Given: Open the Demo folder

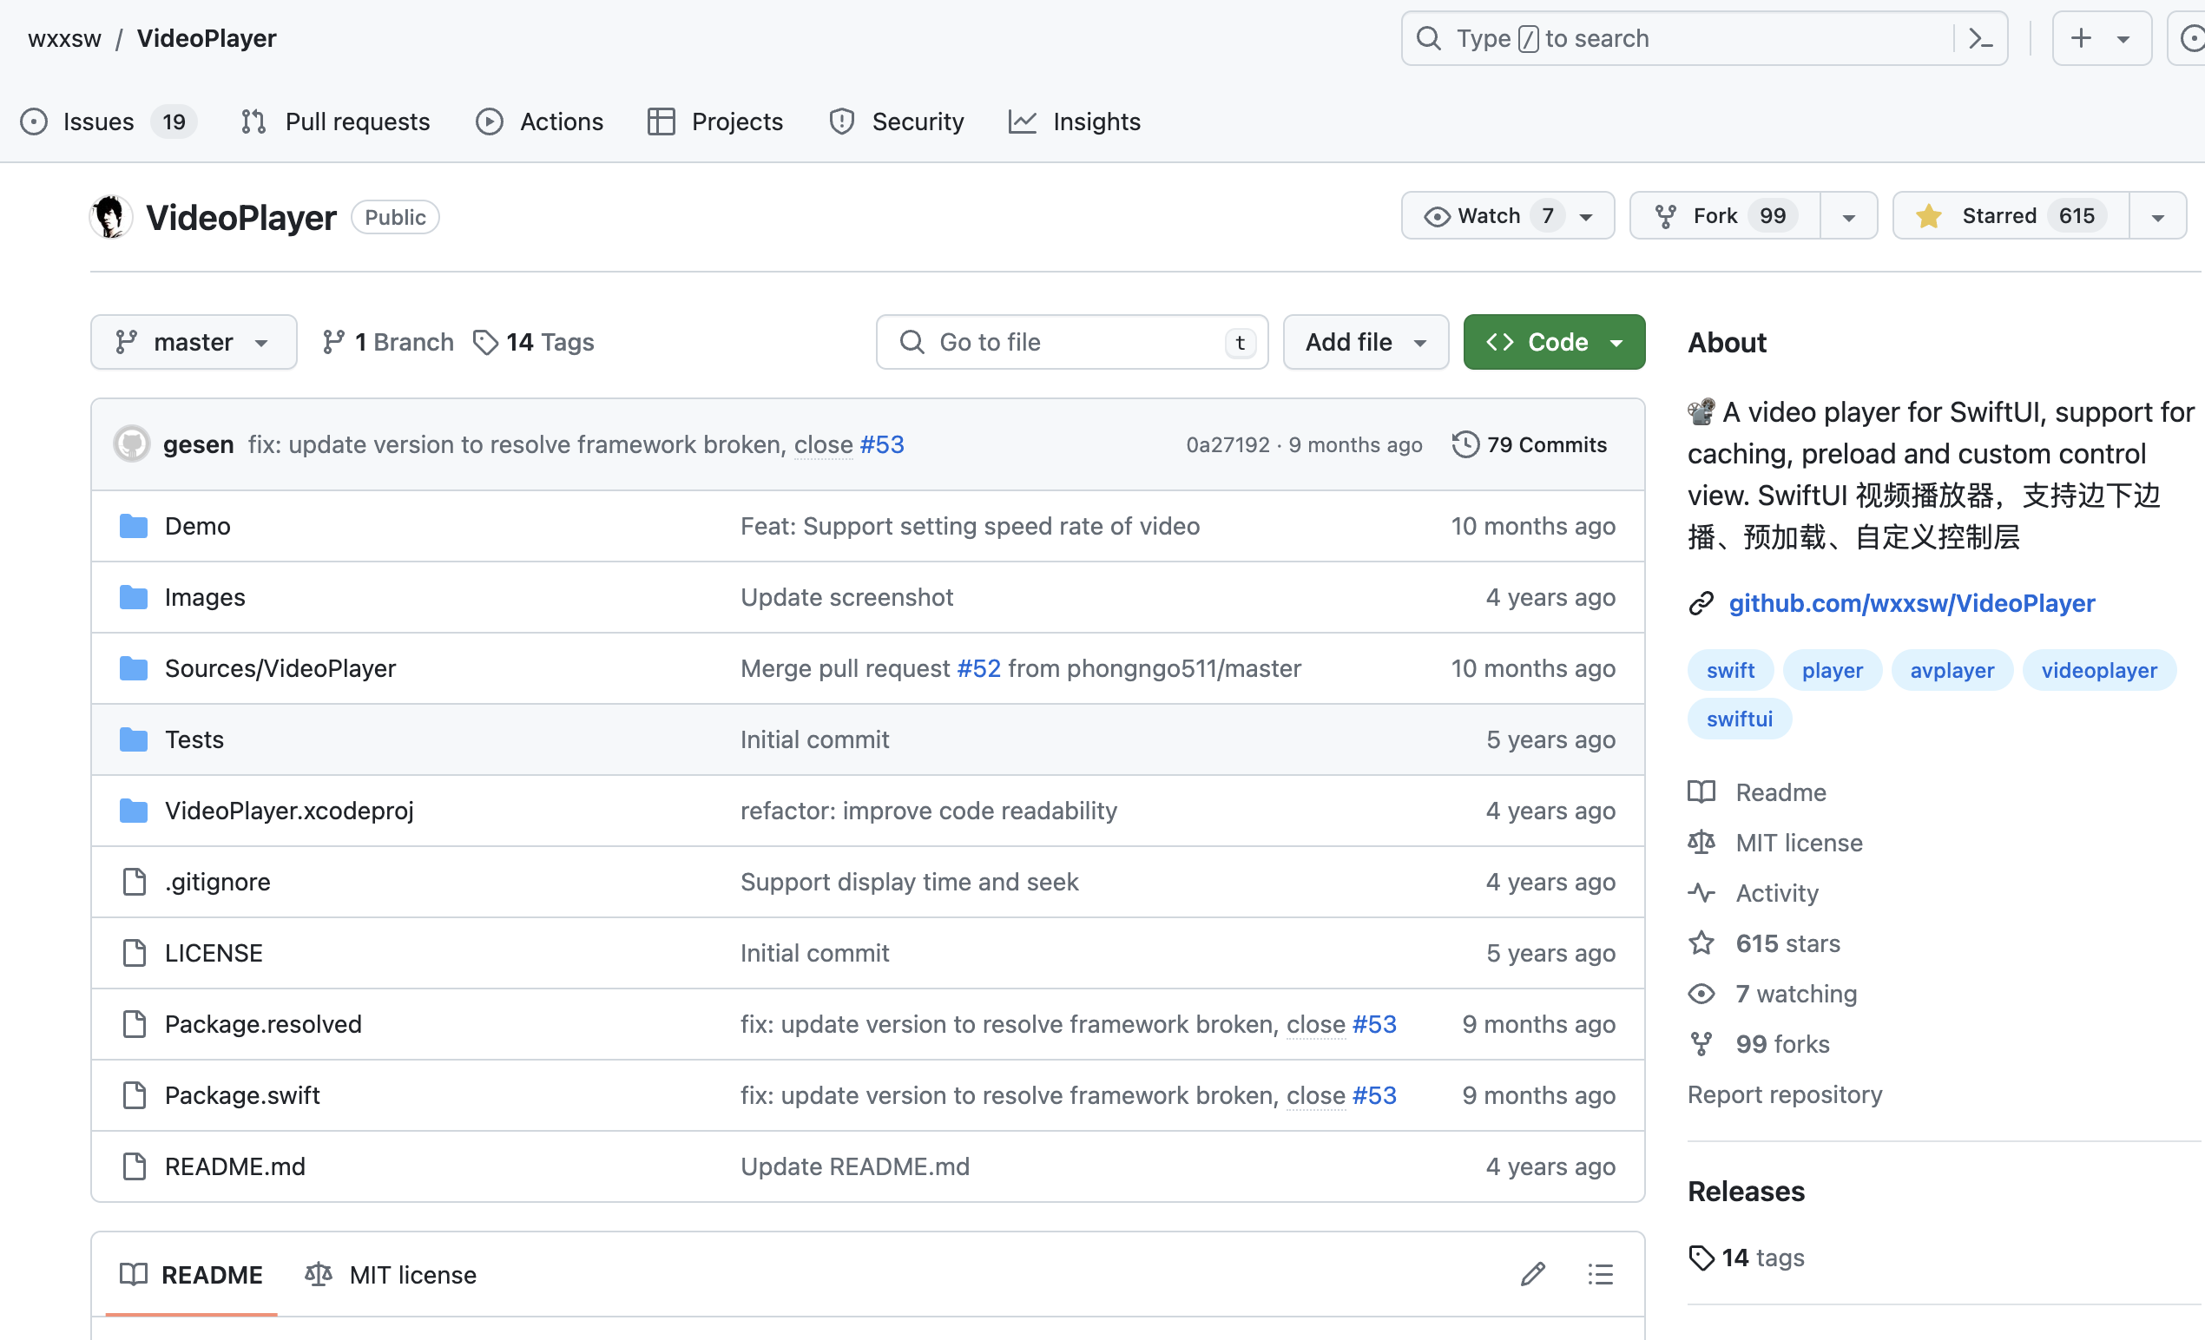Looking at the screenshot, I should coord(197,526).
